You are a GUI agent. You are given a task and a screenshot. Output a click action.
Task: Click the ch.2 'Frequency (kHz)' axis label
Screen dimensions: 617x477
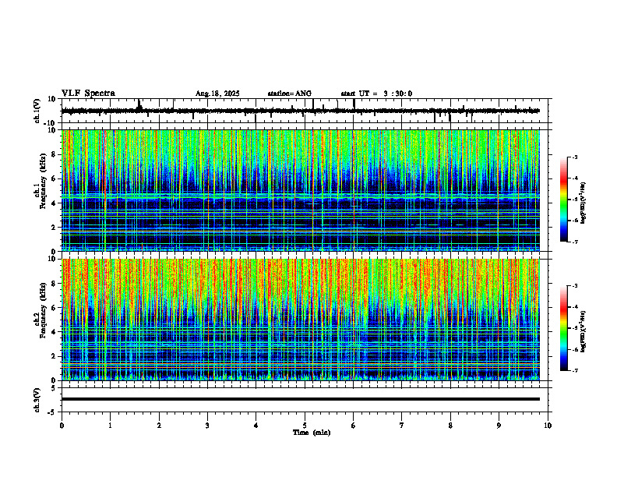[41, 309]
